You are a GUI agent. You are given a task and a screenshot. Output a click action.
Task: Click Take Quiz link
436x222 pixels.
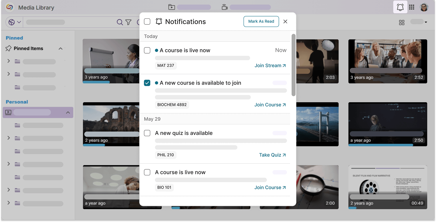[x=272, y=155]
